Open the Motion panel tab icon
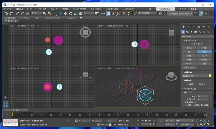The image size is (216, 129). tap(198, 27)
